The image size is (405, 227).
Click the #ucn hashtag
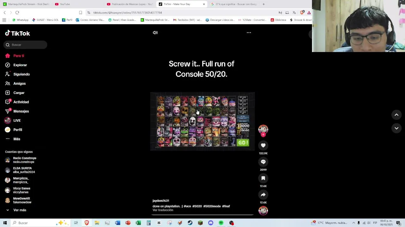point(187,206)
